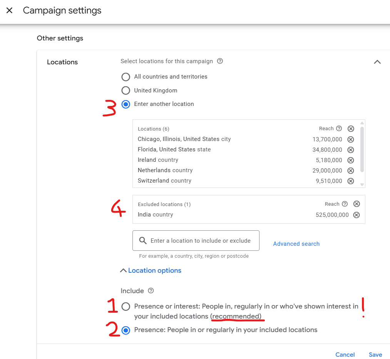Screen dimensions: 390x359
Task: Remove Switzerland country location
Action: point(351,181)
